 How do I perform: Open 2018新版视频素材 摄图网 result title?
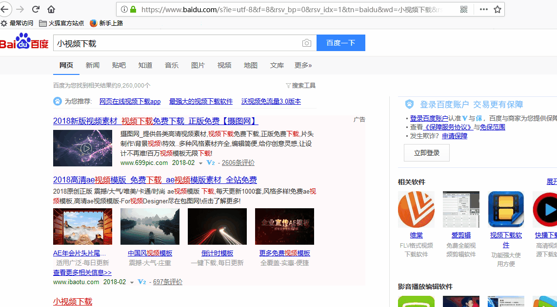coord(156,121)
